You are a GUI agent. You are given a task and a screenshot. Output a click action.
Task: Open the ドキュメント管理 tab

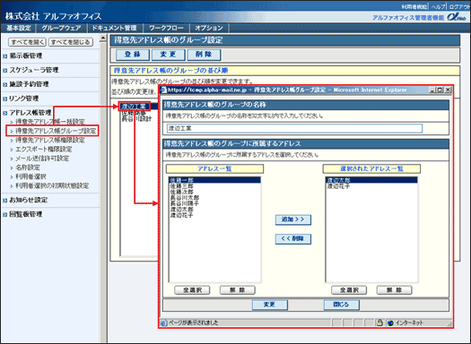click(x=115, y=28)
